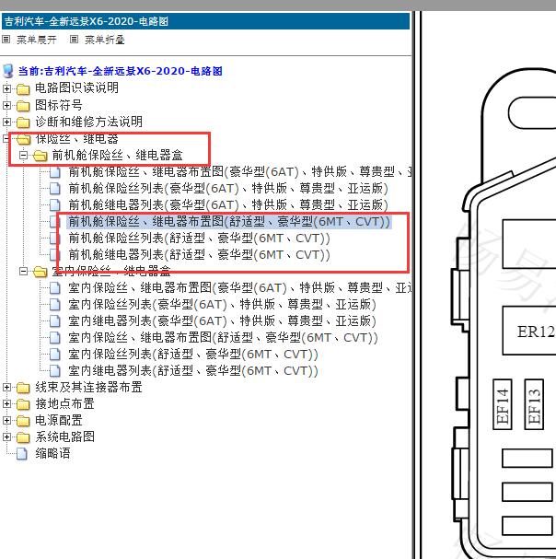The height and width of the screenshot is (559, 556).
Task: Click folder icon of 线束及其连接器布置
Action: coord(23,388)
